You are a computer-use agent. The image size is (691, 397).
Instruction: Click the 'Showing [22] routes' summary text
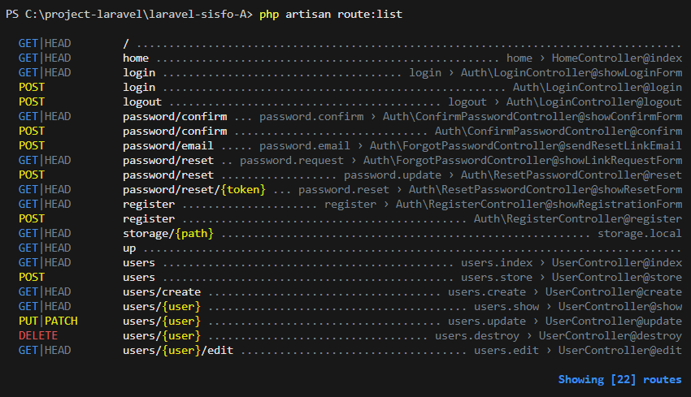click(x=619, y=379)
